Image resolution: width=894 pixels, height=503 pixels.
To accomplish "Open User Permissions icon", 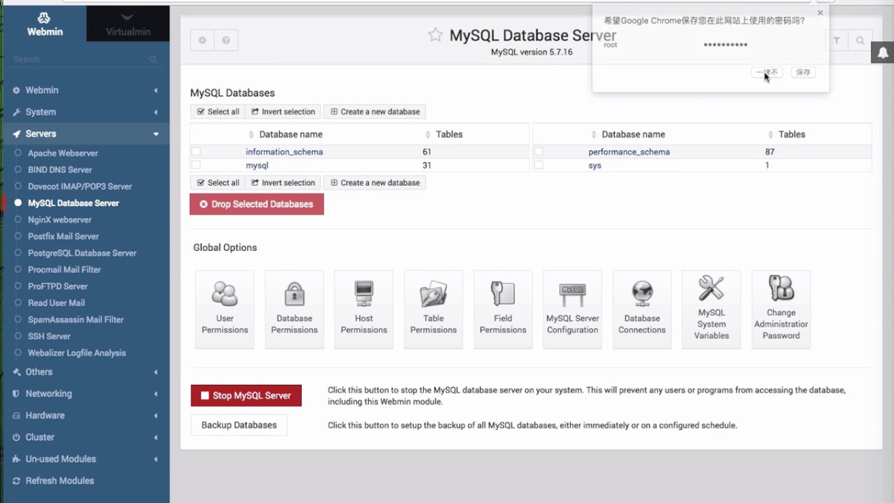I will 225,309.
